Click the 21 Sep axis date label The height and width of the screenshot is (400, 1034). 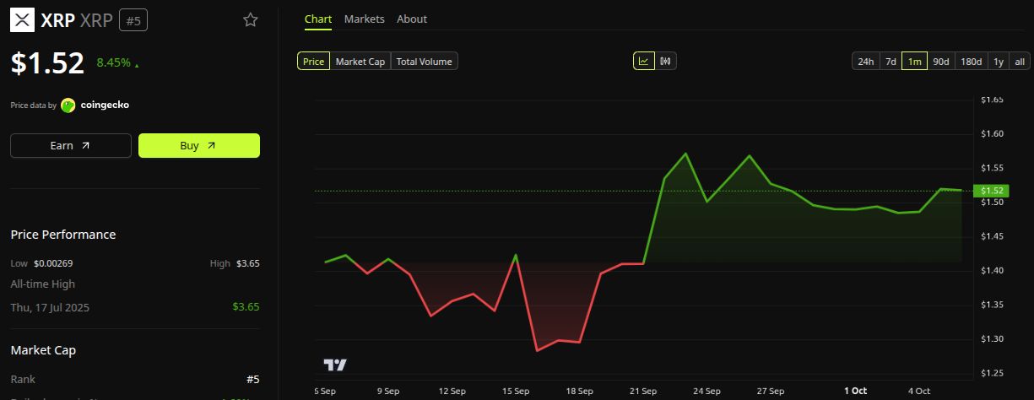(643, 391)
